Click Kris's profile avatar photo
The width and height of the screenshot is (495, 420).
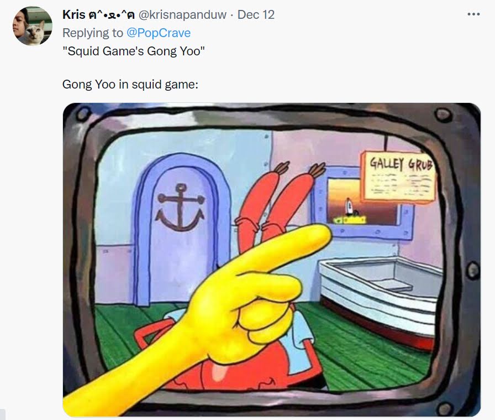pos(33,26)
